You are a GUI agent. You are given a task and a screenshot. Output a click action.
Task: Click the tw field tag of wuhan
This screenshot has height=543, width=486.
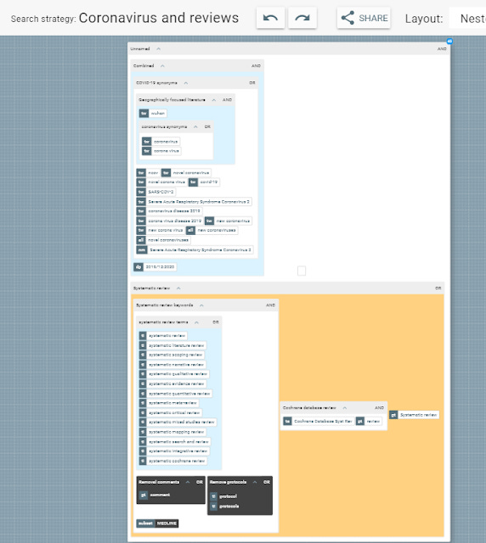coord(144,113)
